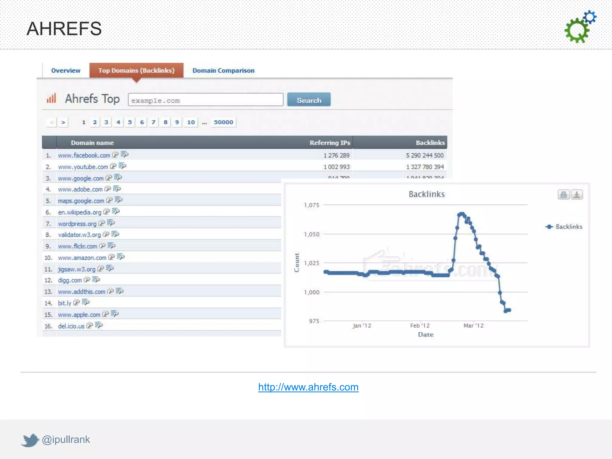
Task: Go to previous page arrow
Action: point(52,122)
